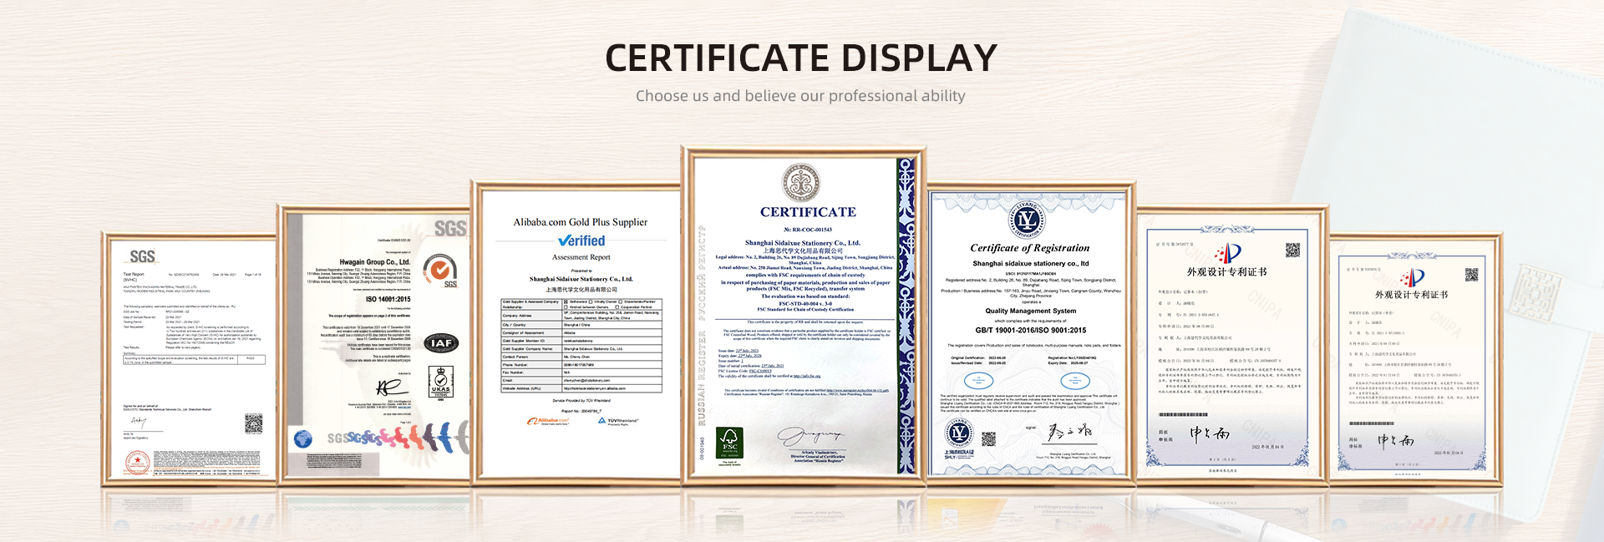Open the ISO 14001:2015 certificate

(x=375, y=344)
